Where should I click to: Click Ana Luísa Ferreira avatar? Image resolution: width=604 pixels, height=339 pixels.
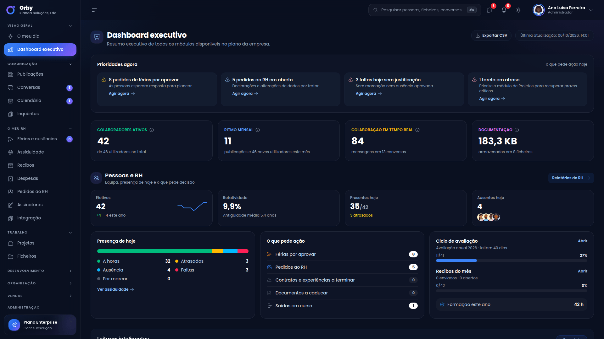click(x=539, y=10)
